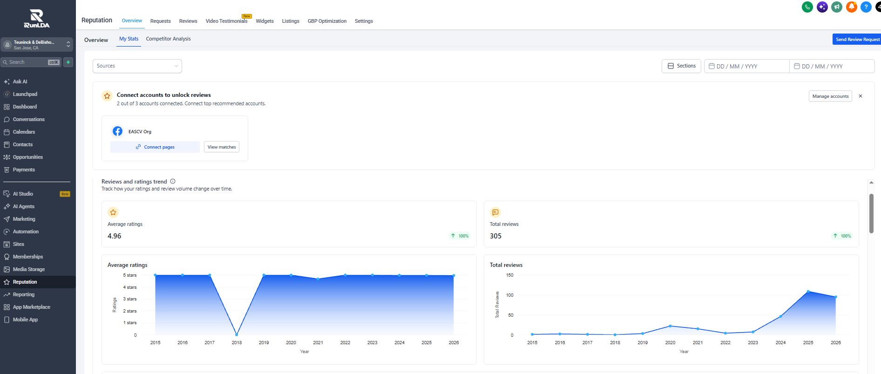Dismiss the Connect accounts banner
The width and height of the screenshot is (881, 374).
click(x=861, y=96)
